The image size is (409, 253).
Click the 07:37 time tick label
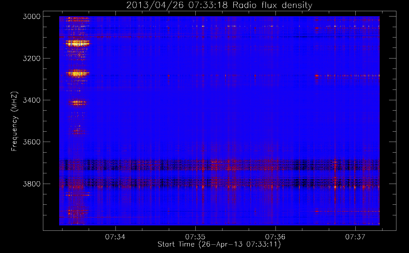click(x=355, y=237)
